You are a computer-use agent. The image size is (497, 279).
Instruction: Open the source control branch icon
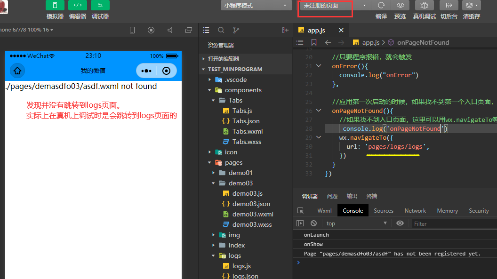[x=236, y=30]
